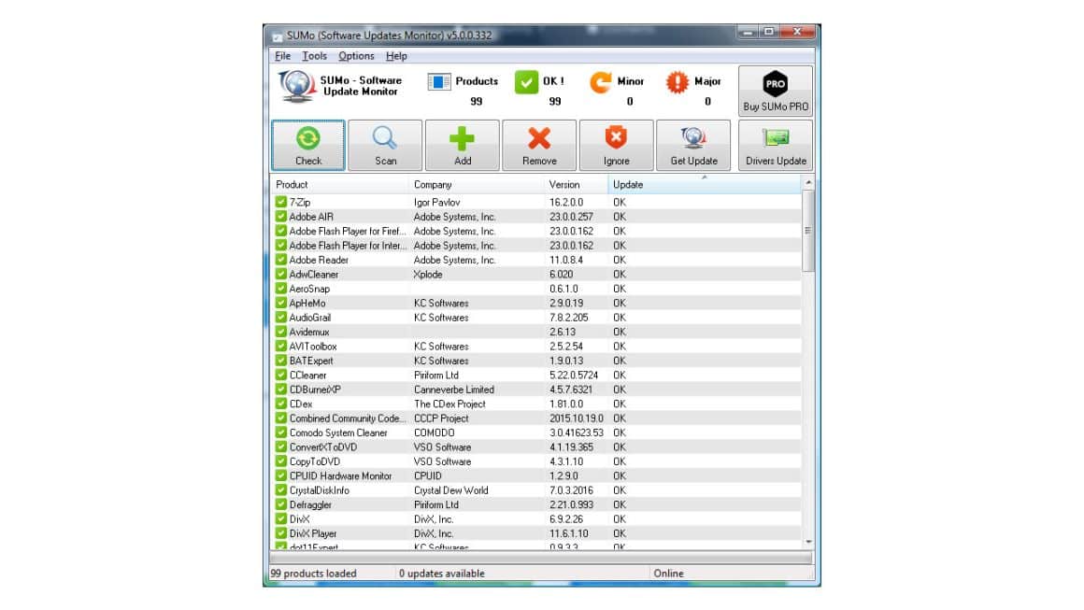Image resolution: width=1084 pixels, height=610 pixels.
Task: Click the Products count icon
Action: [x=439, y=82]
